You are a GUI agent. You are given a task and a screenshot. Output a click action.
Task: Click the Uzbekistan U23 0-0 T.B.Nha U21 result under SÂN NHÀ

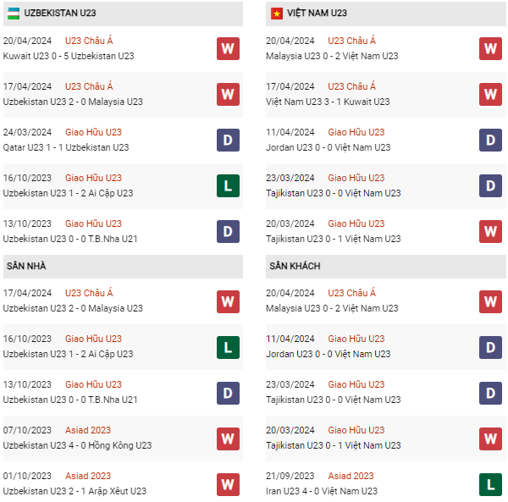(x=70, y=400)
